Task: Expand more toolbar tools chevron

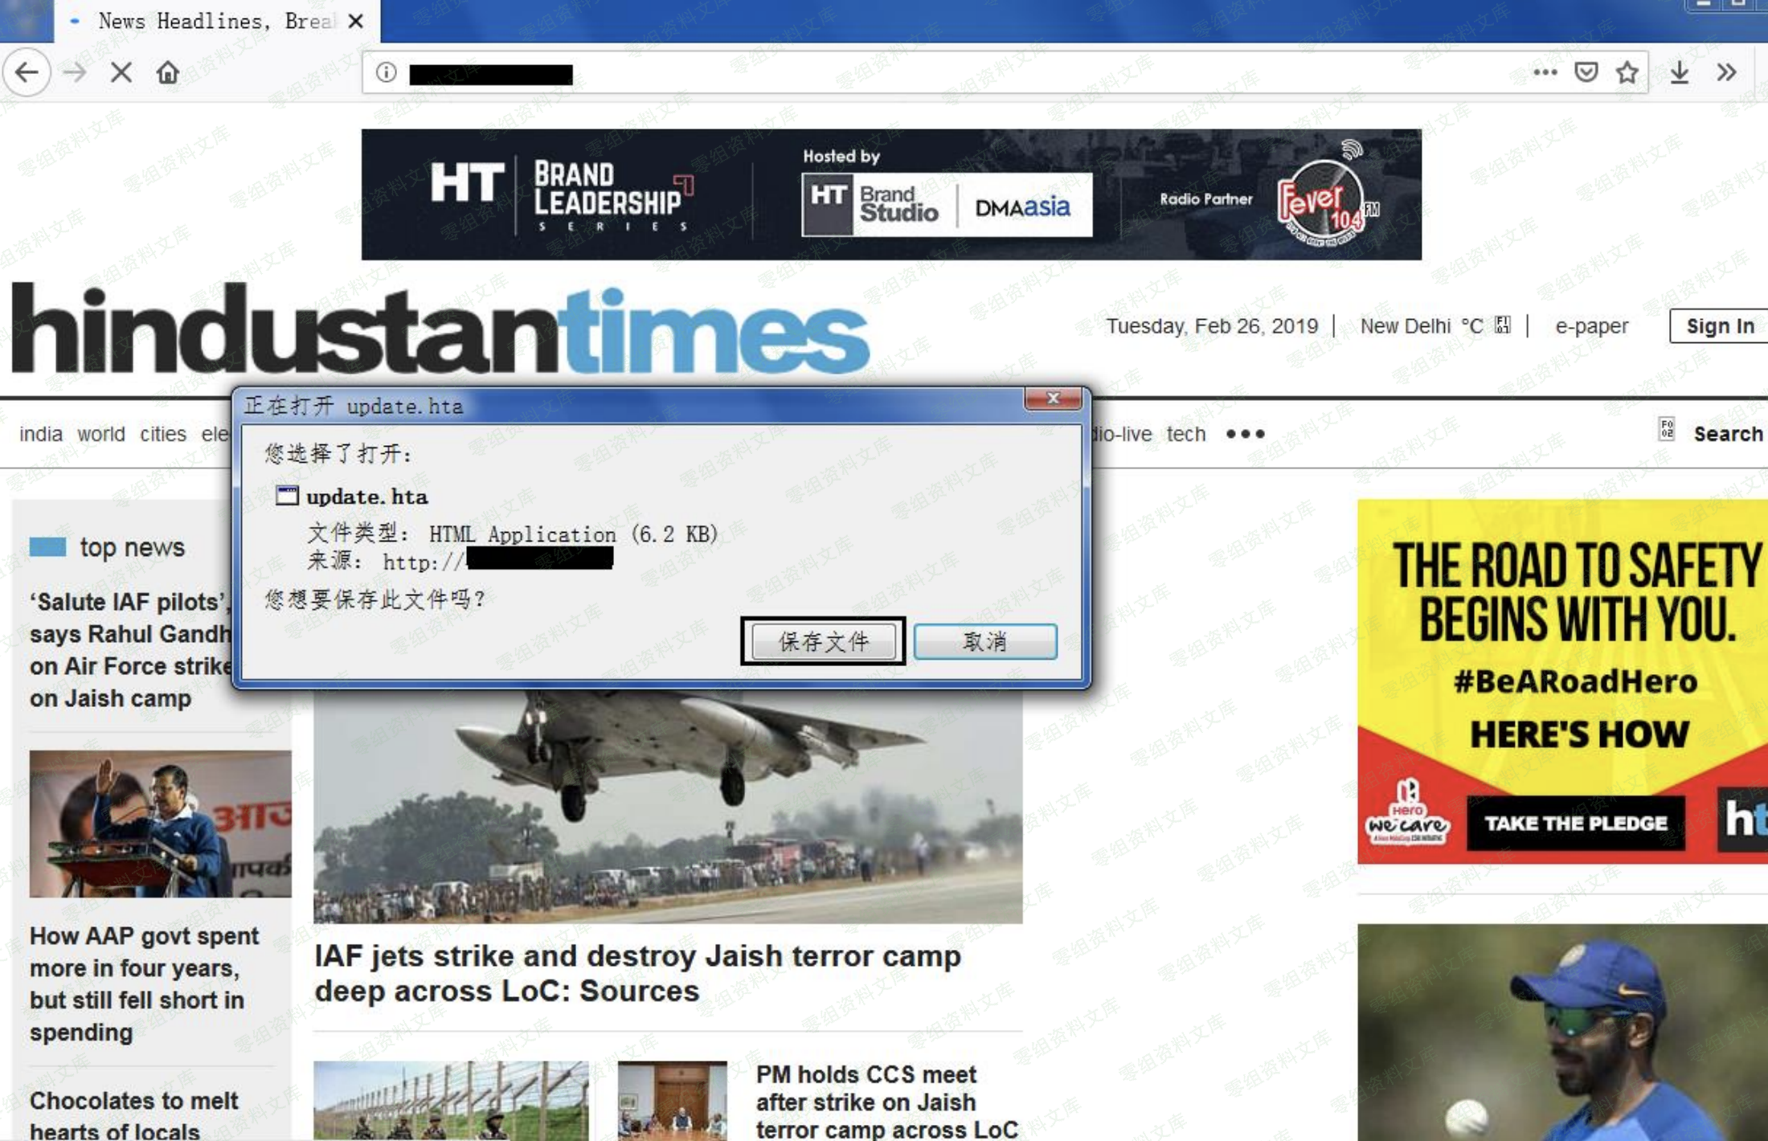Action: coord(1725,72)
